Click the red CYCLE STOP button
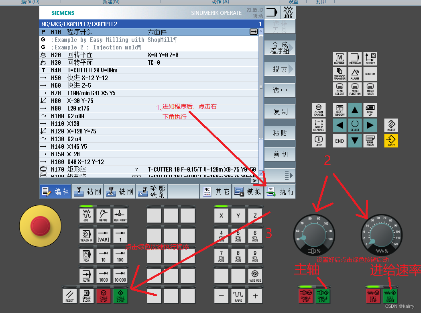This screenshot has height=313, width=421. pos(104,296)
